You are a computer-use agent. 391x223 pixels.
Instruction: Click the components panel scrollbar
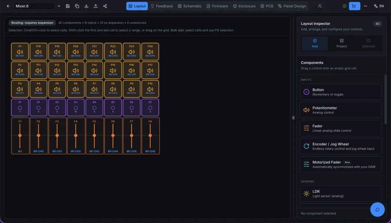(x=385, y=99)
